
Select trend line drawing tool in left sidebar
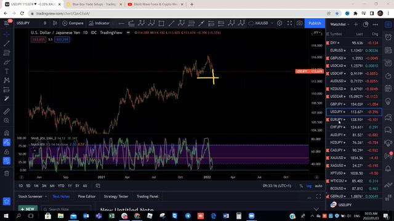pos(7,44)
